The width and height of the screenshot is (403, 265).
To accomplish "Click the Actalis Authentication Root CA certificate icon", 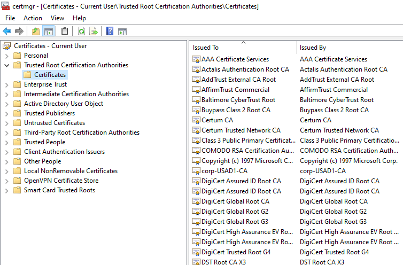I will pyautogui.click(x=196, y=69).
